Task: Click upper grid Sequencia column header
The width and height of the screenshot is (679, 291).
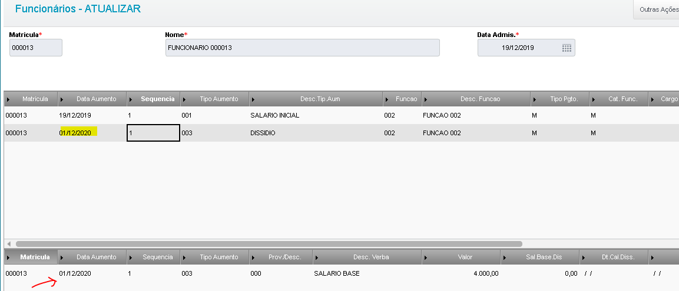Action: click(154, 99)
